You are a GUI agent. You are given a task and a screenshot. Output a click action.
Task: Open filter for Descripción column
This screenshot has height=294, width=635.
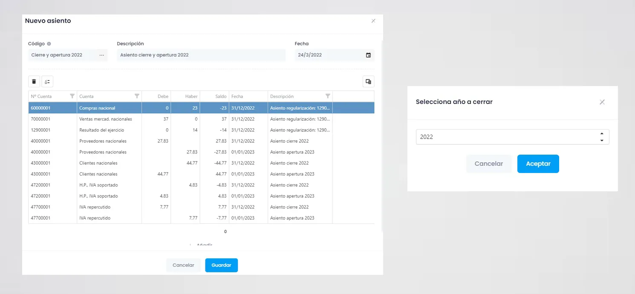coord(328,96)
